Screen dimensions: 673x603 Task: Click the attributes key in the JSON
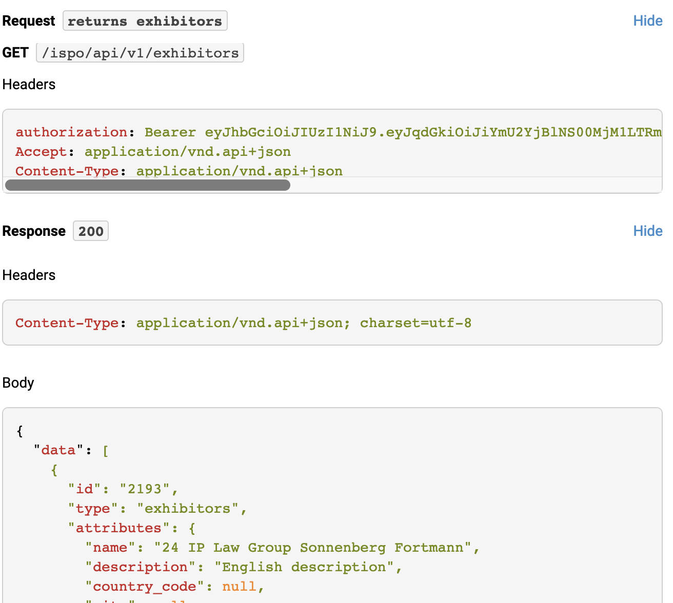[118, 528]
